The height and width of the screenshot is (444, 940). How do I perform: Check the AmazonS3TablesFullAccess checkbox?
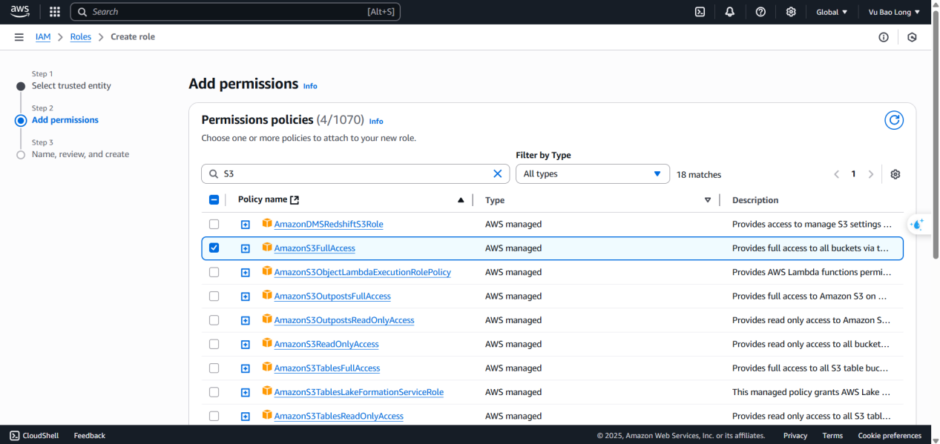[x=214, y=368]
